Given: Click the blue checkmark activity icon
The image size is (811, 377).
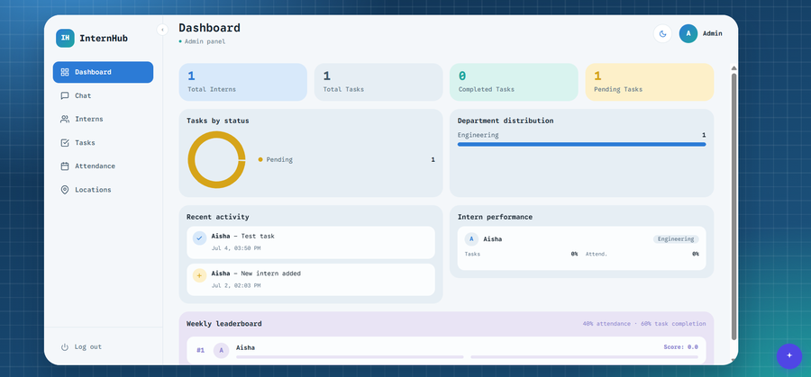Looking at the screenshot, I should coord(200,238).
